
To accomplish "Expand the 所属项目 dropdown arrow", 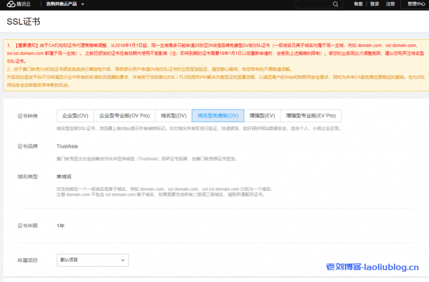I will tap(124, 260).
